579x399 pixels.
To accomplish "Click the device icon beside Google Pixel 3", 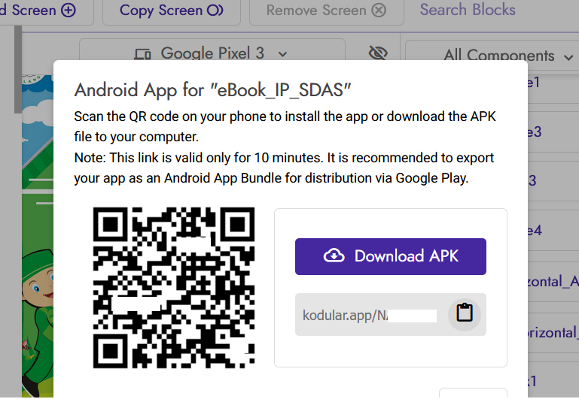I will 142,54.
